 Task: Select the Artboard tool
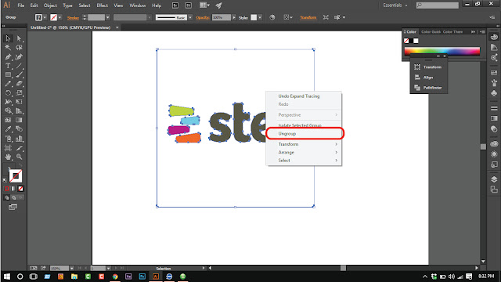(x=8, y=148)
